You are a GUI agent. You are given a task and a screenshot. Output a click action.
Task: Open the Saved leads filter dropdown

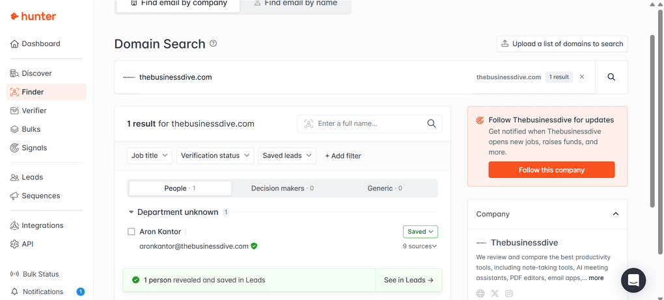coord(287,155)
